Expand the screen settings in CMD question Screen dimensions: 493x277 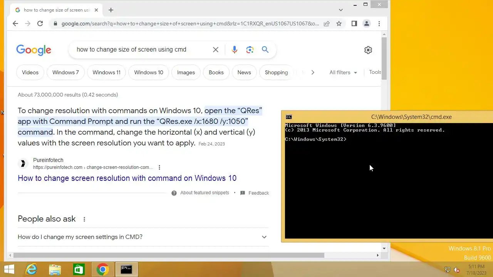pos(143,237)
